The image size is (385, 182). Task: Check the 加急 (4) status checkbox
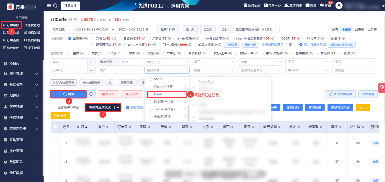145,53
